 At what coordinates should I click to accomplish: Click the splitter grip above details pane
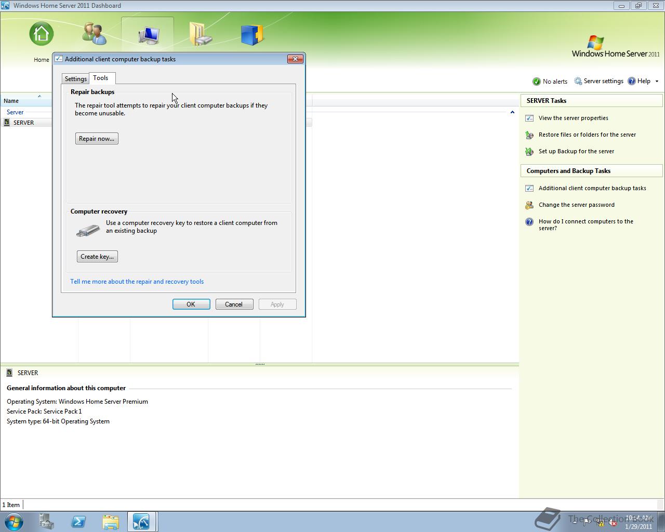click(260, 364)
